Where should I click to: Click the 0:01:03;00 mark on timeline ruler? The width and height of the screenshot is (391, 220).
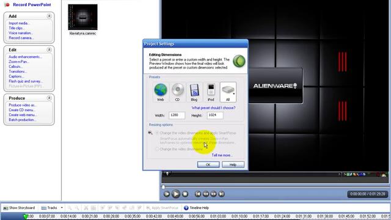(x=218, y=216)
